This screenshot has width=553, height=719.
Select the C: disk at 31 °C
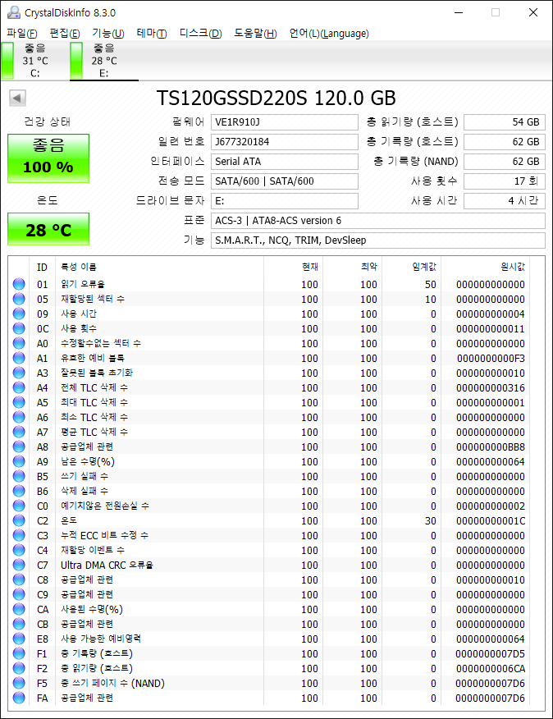coord(34,61)
